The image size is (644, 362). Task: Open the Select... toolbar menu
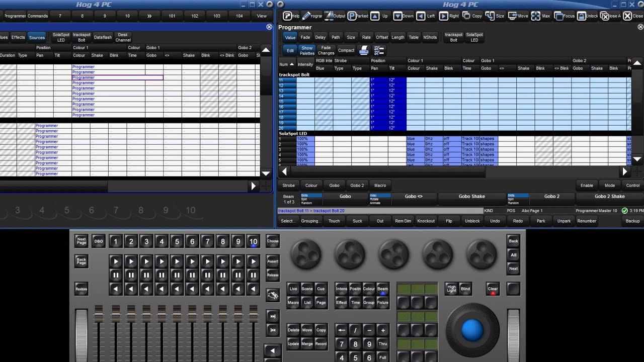point(288,221)
